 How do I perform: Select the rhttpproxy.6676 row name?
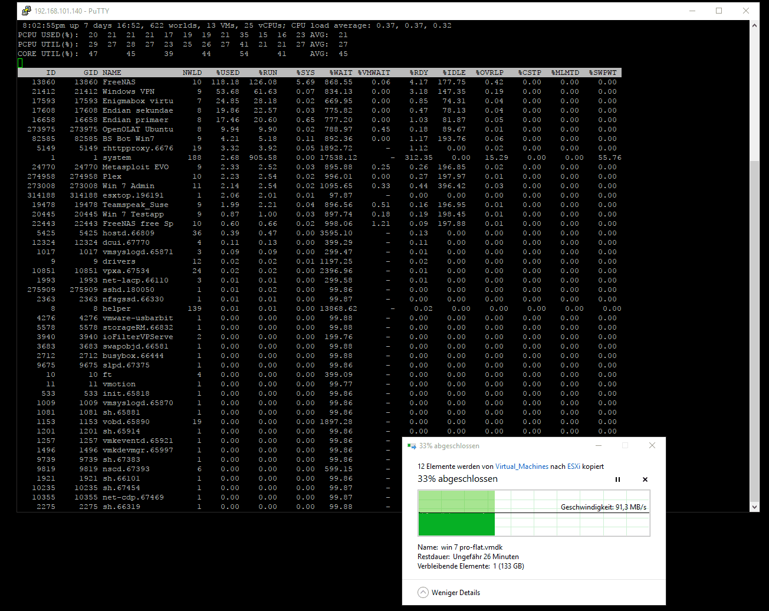138,148
